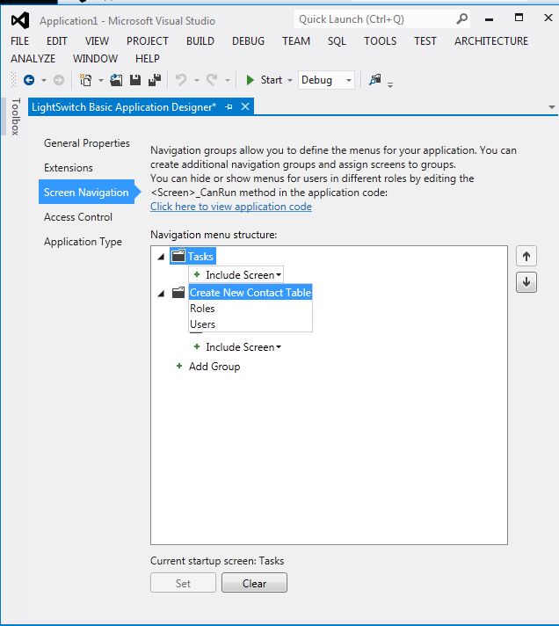Open the toolbar overflow options arrow

[x=390, y=84]
